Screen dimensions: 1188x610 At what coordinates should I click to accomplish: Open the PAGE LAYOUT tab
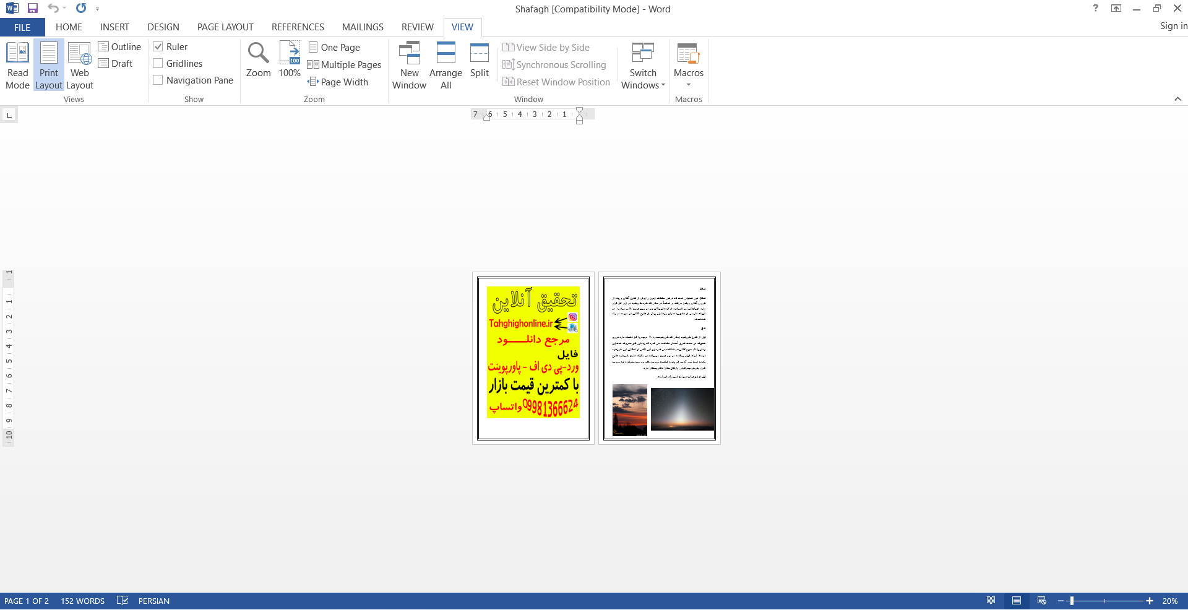click(x=225, y=27)
